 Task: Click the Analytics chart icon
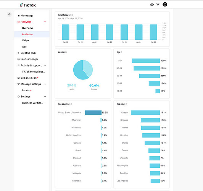point(19,22)
